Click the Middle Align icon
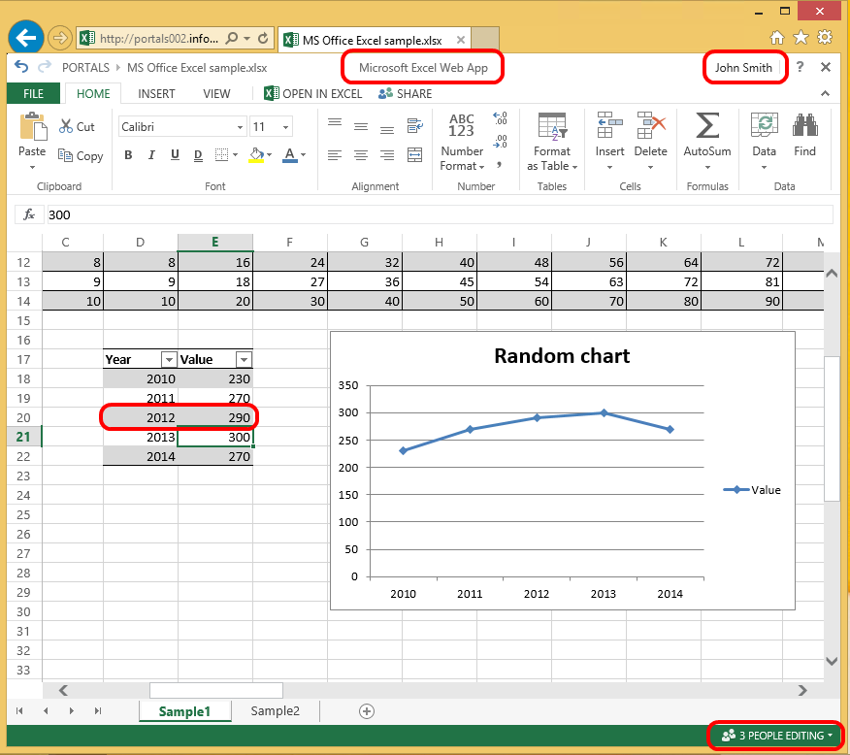The height and width of the screenshot is (755, 850). click(361, 127)
